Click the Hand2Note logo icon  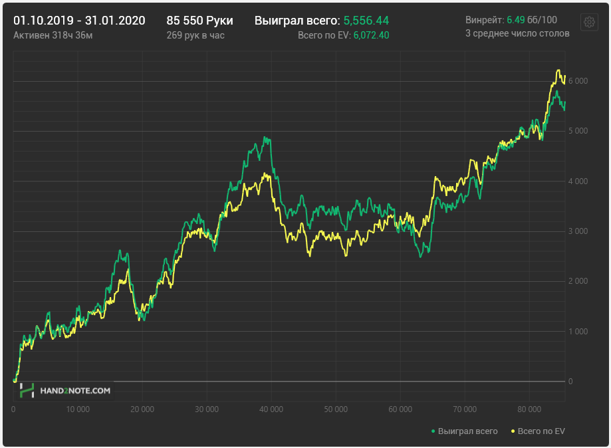click(27, 390)
